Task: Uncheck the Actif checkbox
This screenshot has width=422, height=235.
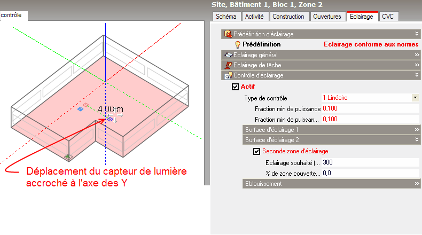Action: (236, 87)
